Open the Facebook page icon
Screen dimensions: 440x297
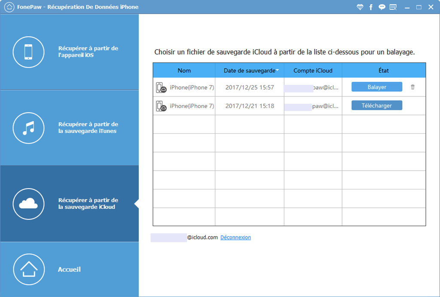coord(371,7)
